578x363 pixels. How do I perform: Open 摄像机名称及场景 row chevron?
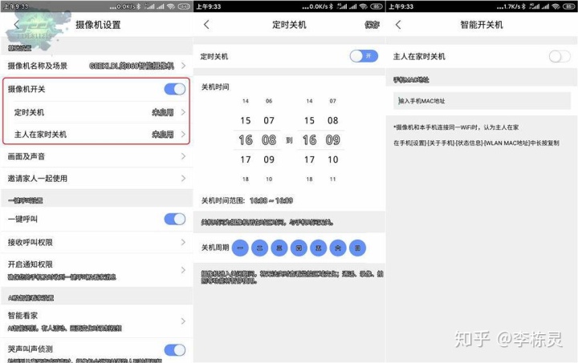pyautogui.click(x=183, y=66)
